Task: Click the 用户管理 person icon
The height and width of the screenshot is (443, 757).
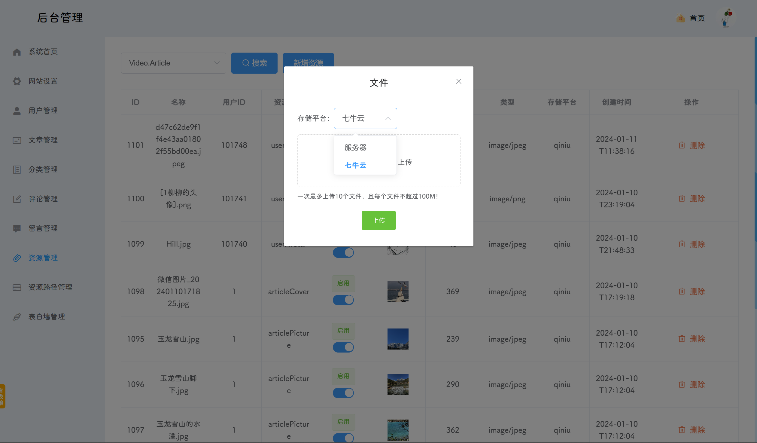Action: coord(17,110)
